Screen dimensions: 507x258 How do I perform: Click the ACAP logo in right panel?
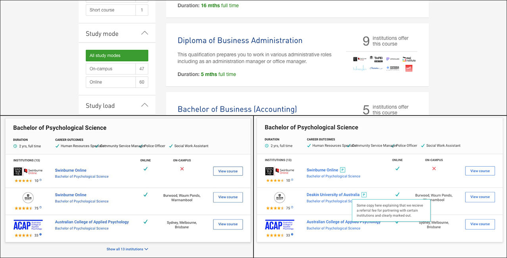pyautogui.click(x=279, y=225)
